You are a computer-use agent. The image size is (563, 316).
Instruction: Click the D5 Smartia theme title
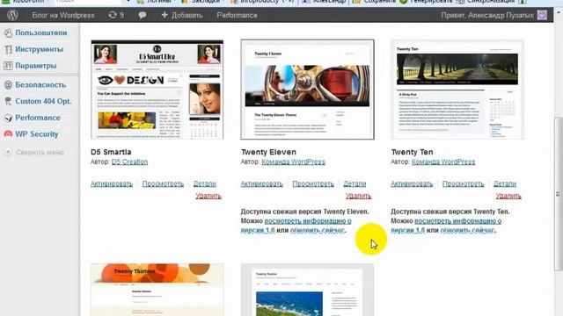coord(111,152)
